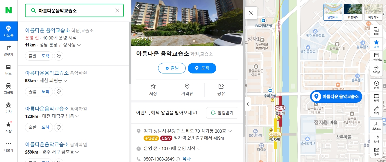Screen dimensions: 386x162
Task: Open the 다운로드 download map tool
Action: coord(376,125)
